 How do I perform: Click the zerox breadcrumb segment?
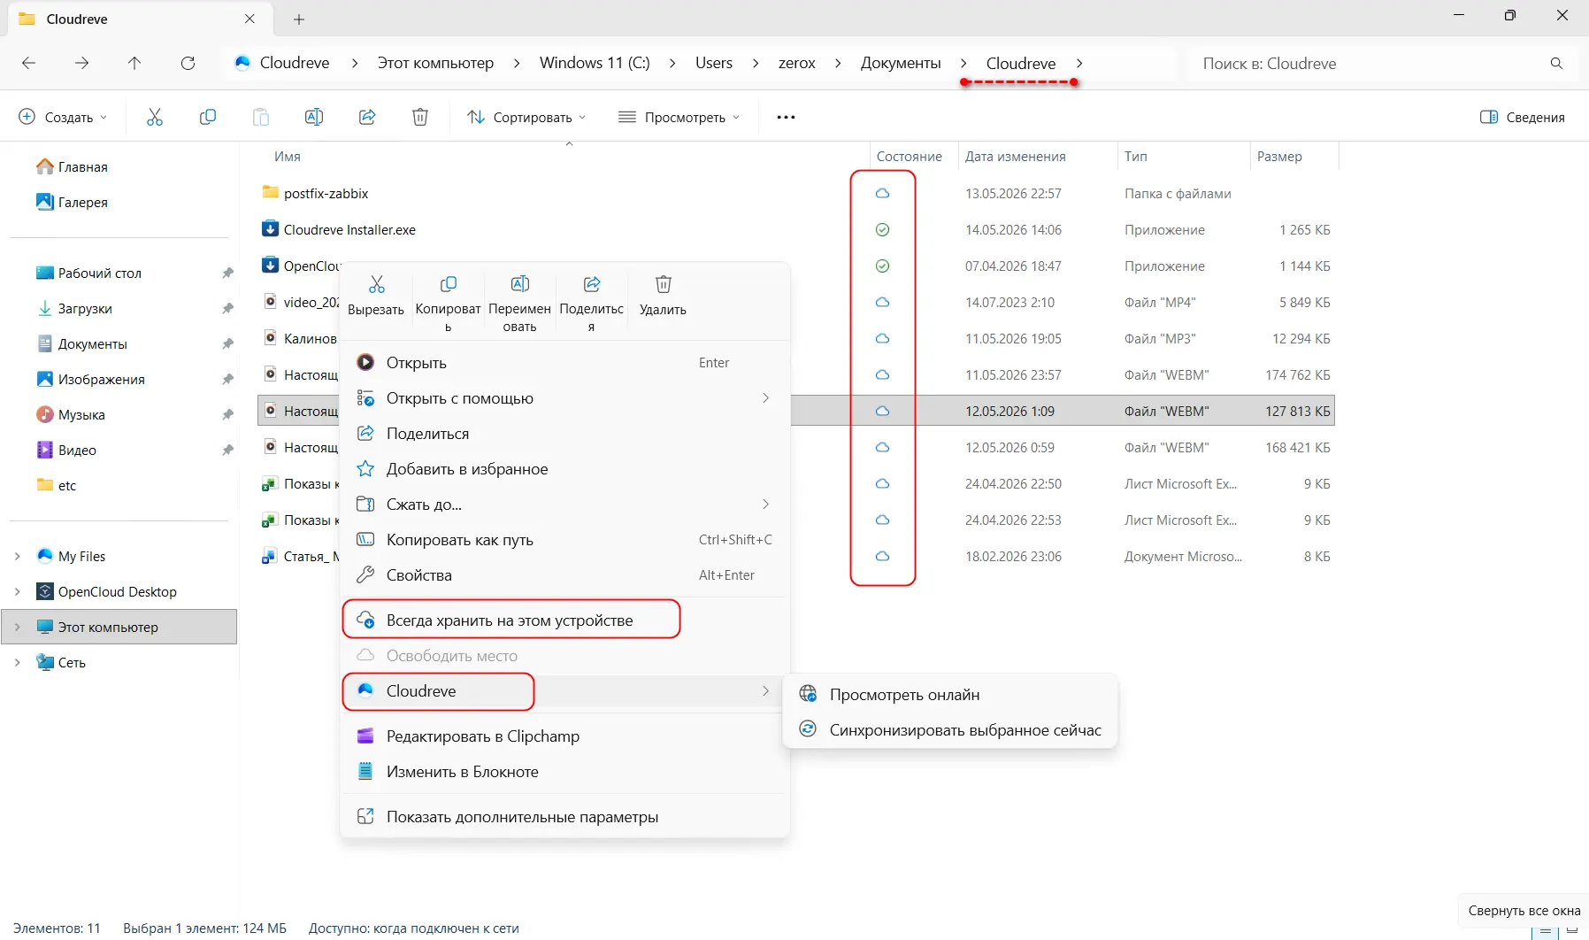(797, 63)
